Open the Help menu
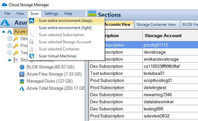 [68, 14]
